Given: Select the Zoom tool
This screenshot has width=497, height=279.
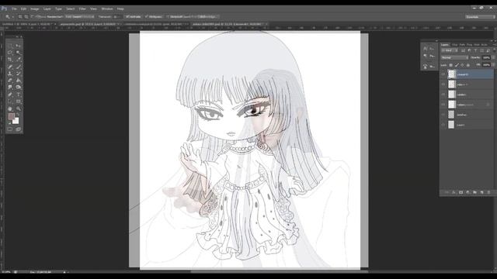Looking at the screenshot, I should 19,108.
